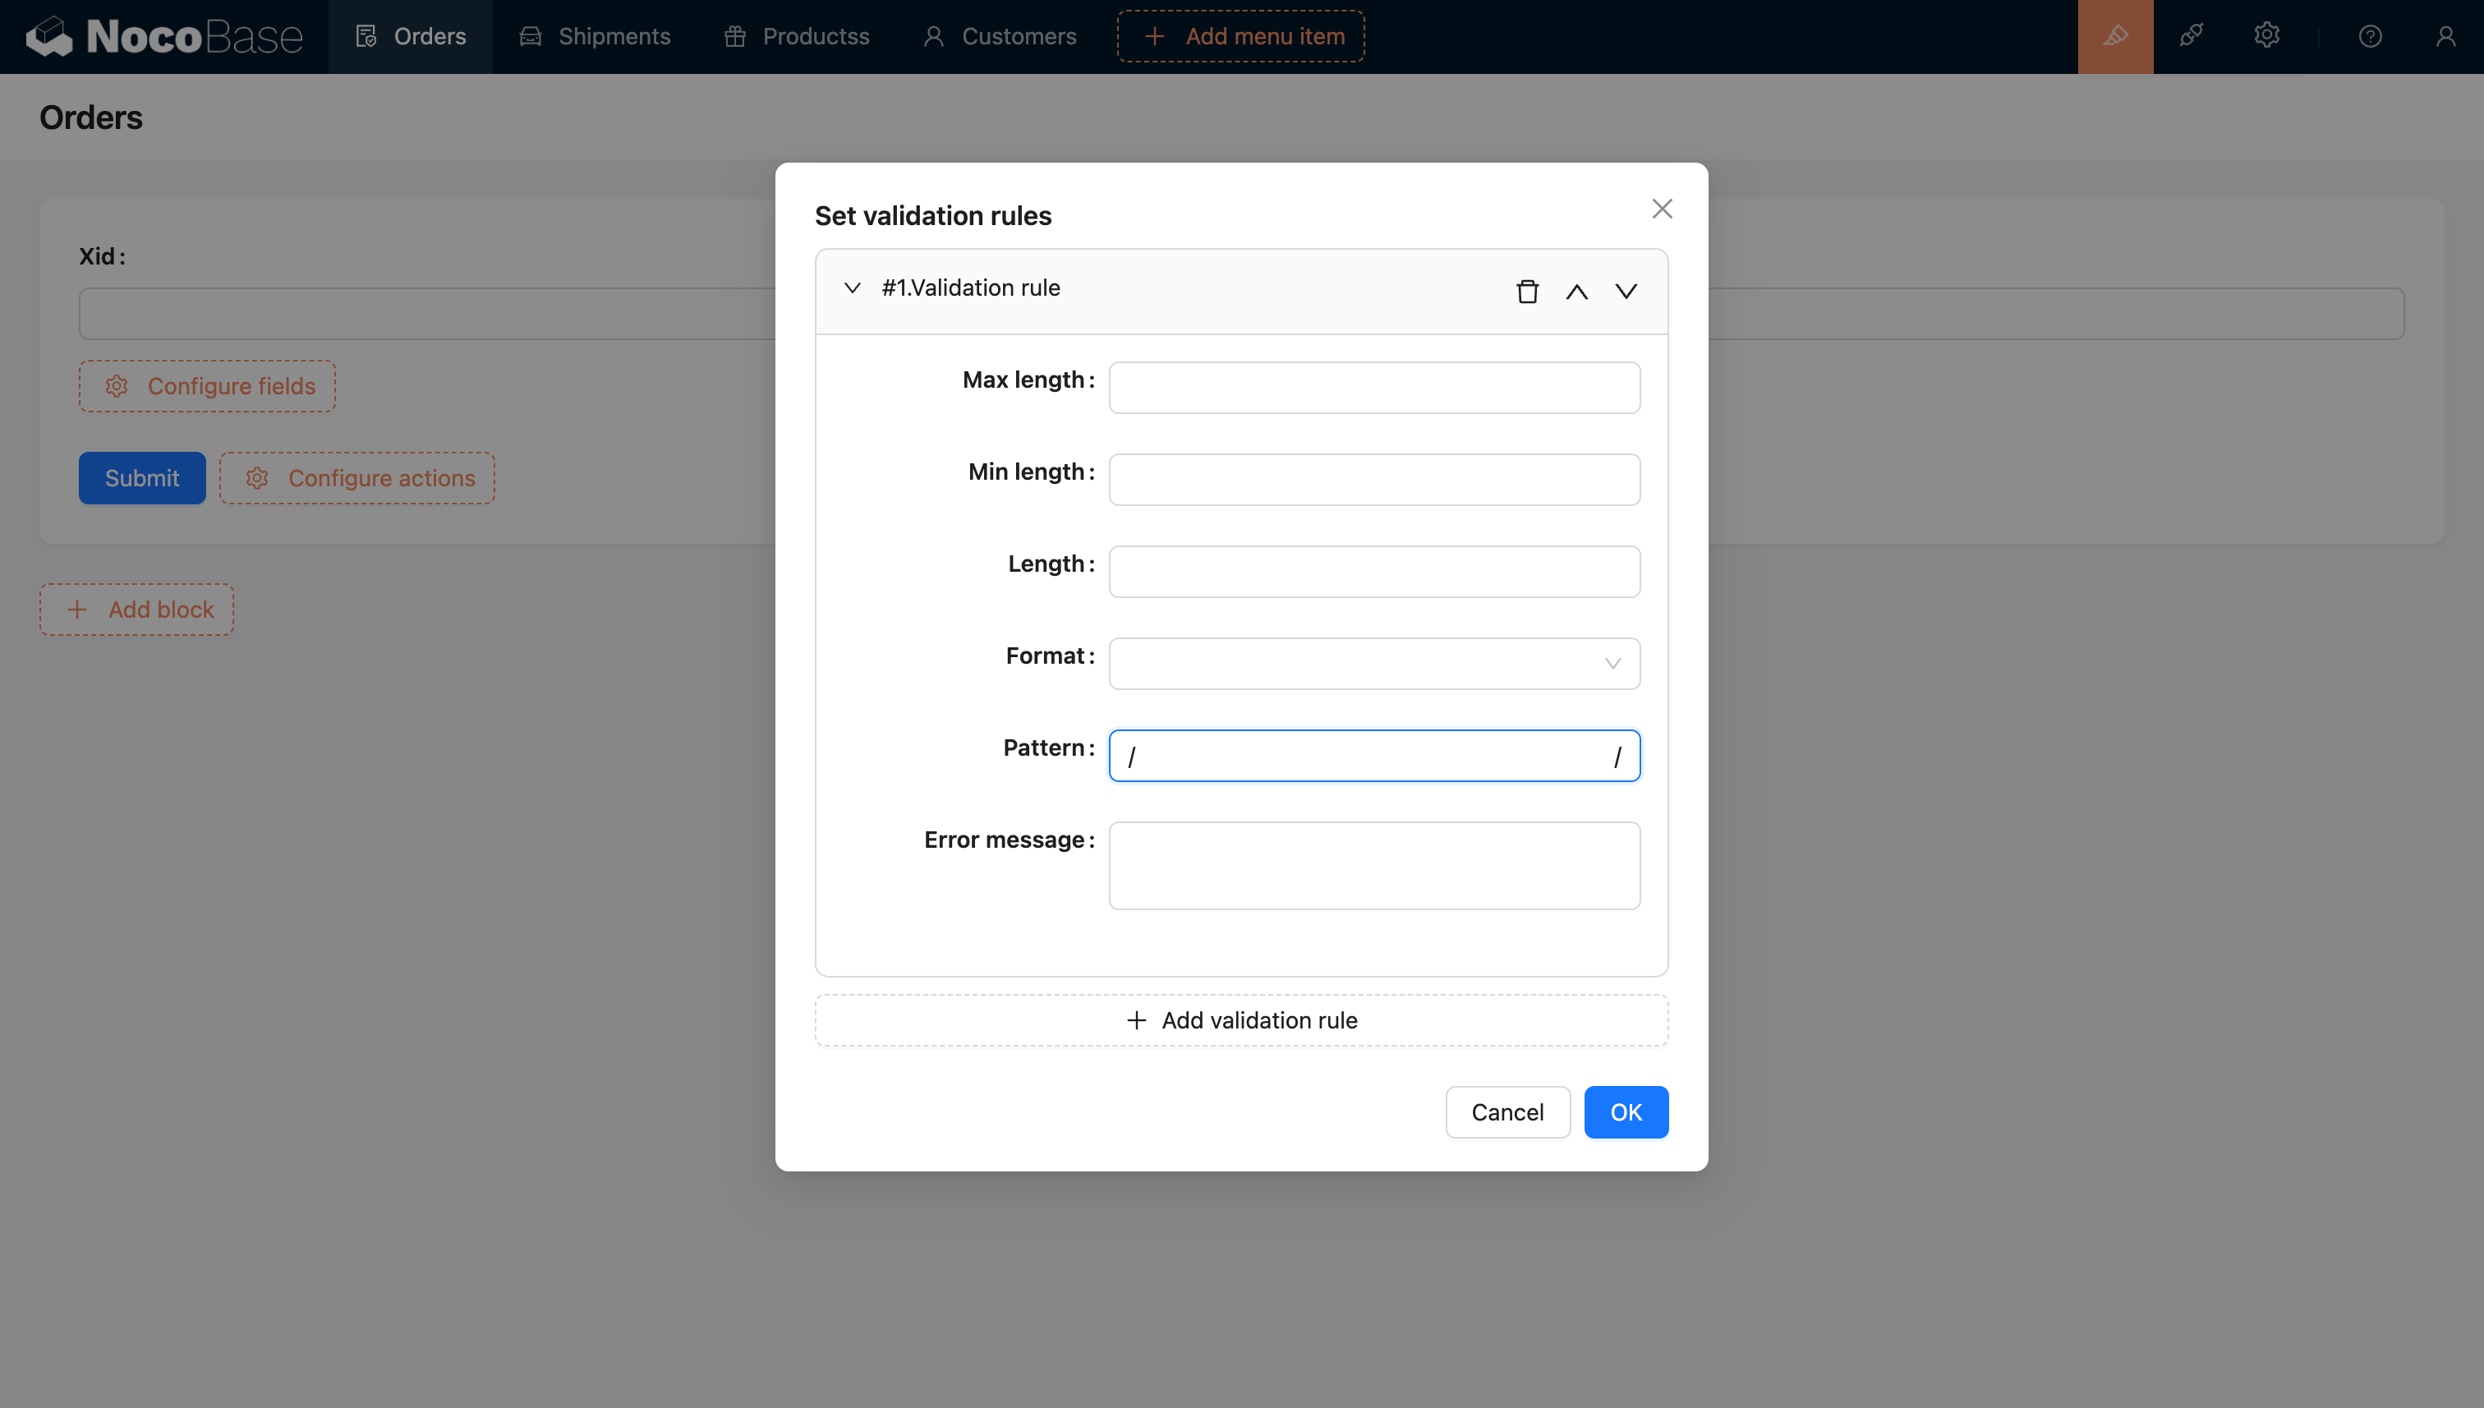Focus the Max length input
2484x1408 pixels.
[1374, 388]
